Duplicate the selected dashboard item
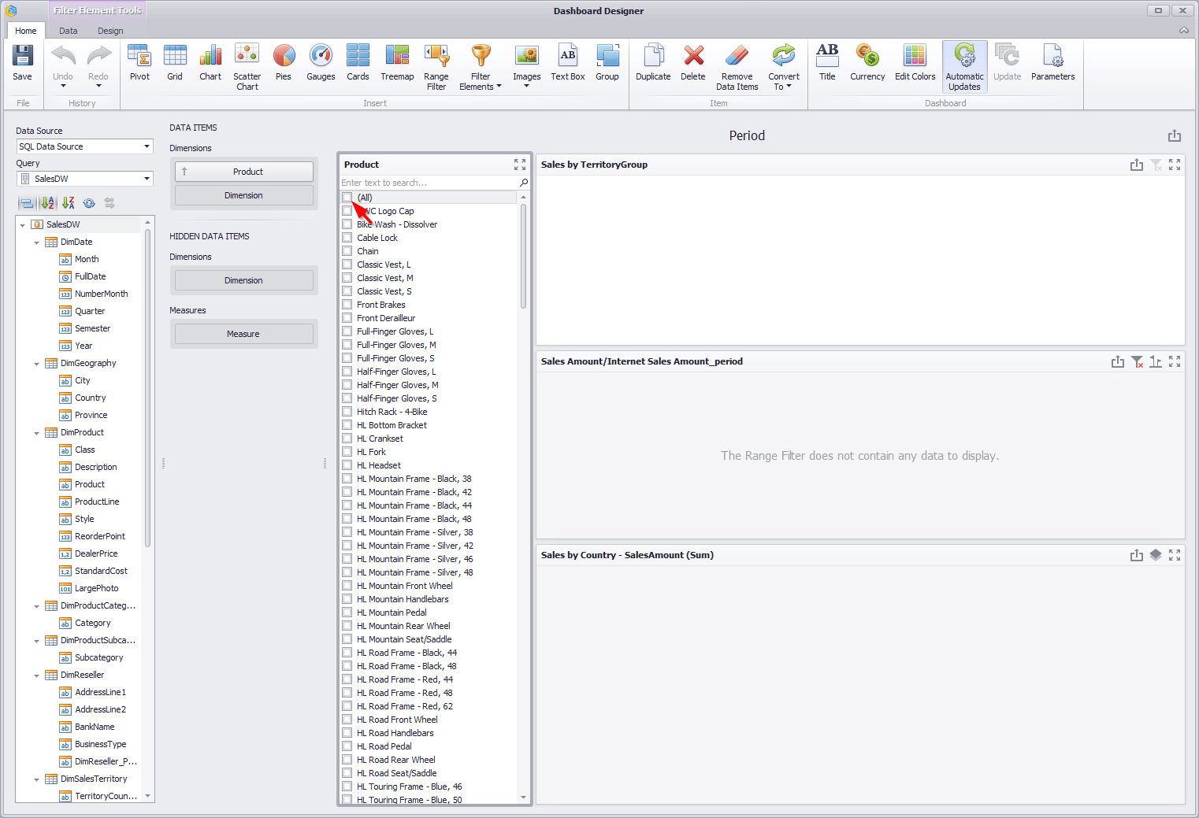This screenshot has height=818, width=1199. (653, 63)
